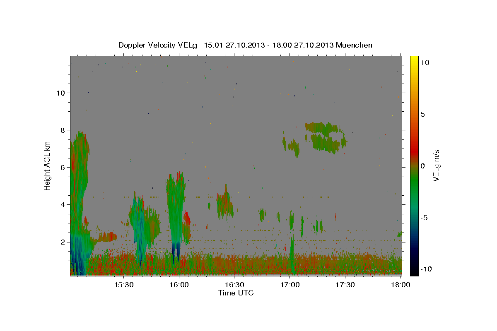497x331 pixels.
Task: Click the height tick label 2
Action: click(63, 242)
